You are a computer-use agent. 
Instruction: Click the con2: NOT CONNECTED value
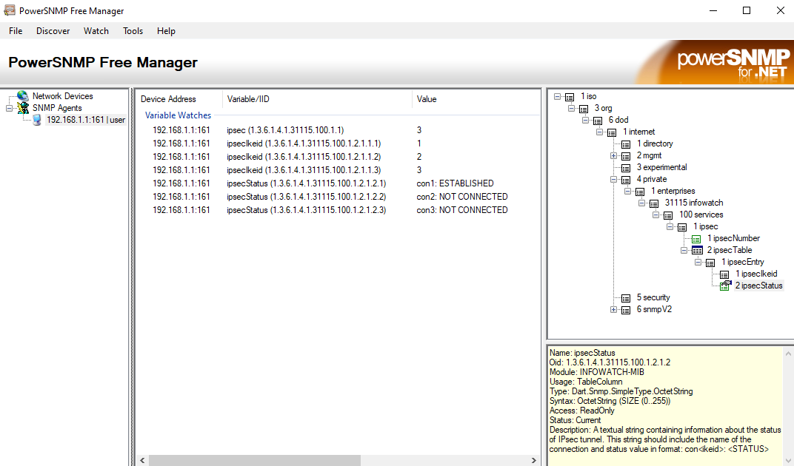462,196
